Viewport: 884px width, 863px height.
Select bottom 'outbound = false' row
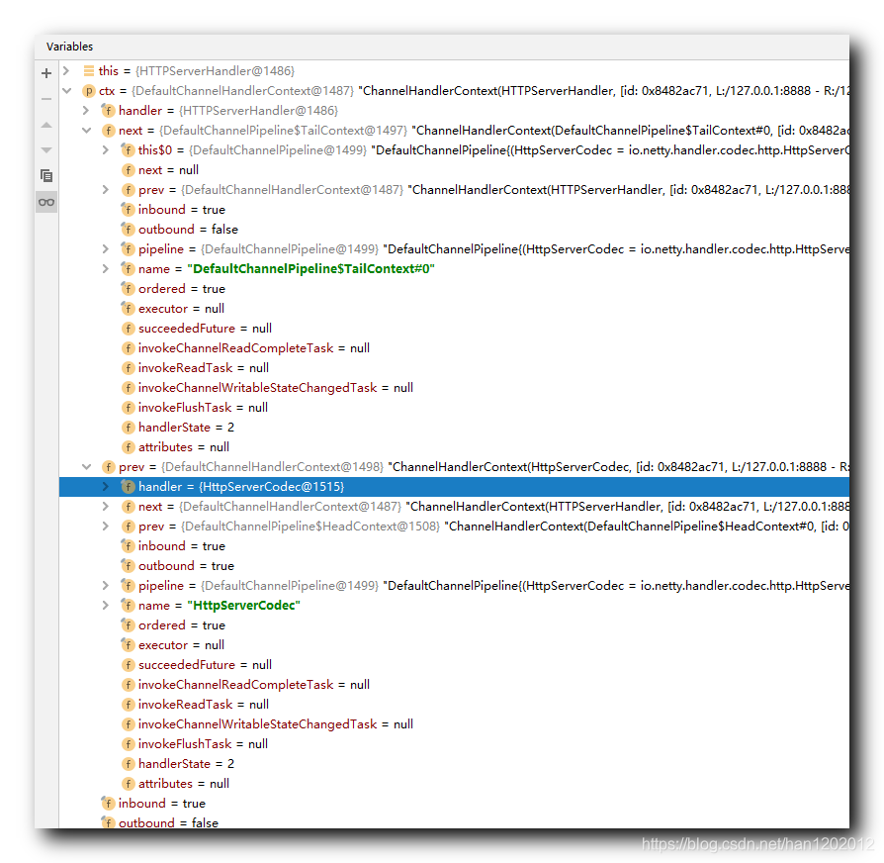[454, 821]
